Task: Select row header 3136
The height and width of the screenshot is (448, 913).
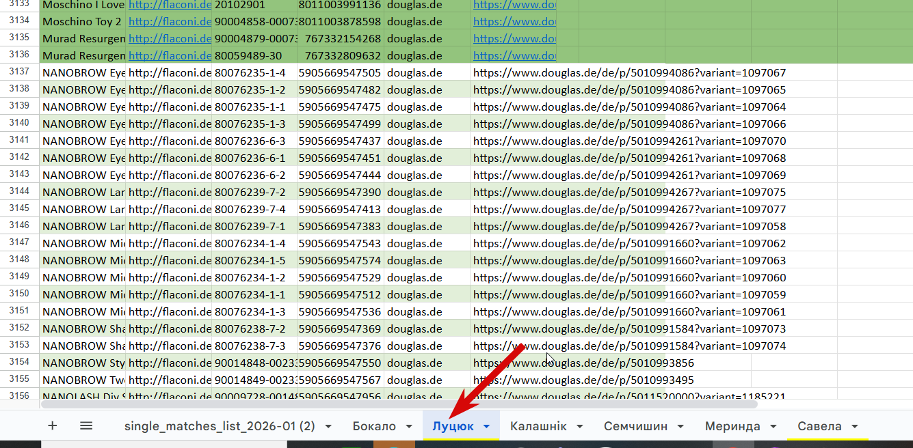Action: 19,55
